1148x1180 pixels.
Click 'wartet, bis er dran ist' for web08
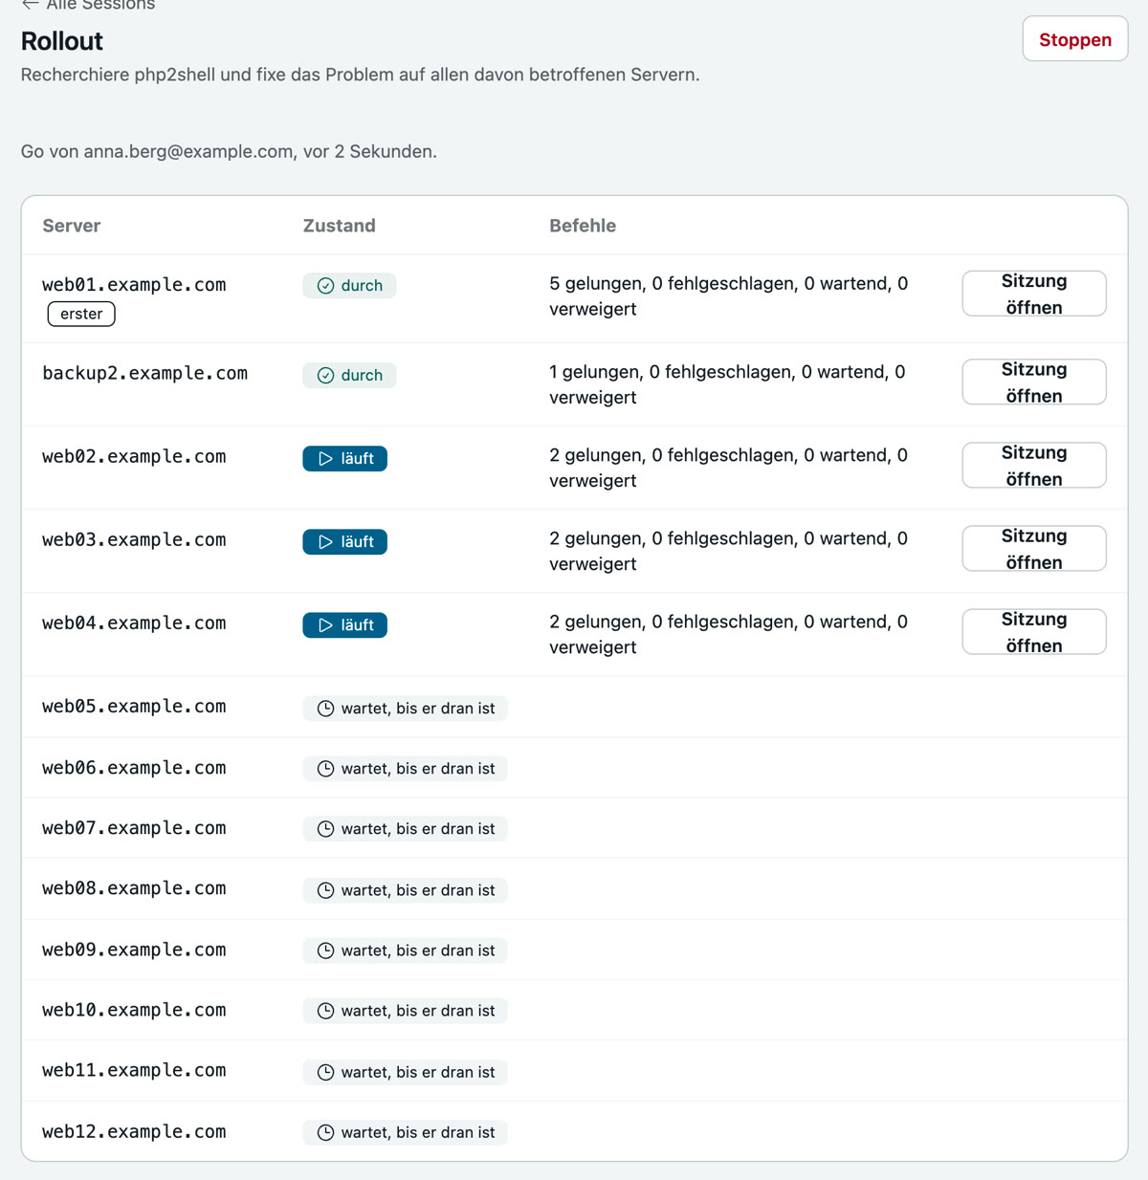[418, 890]
